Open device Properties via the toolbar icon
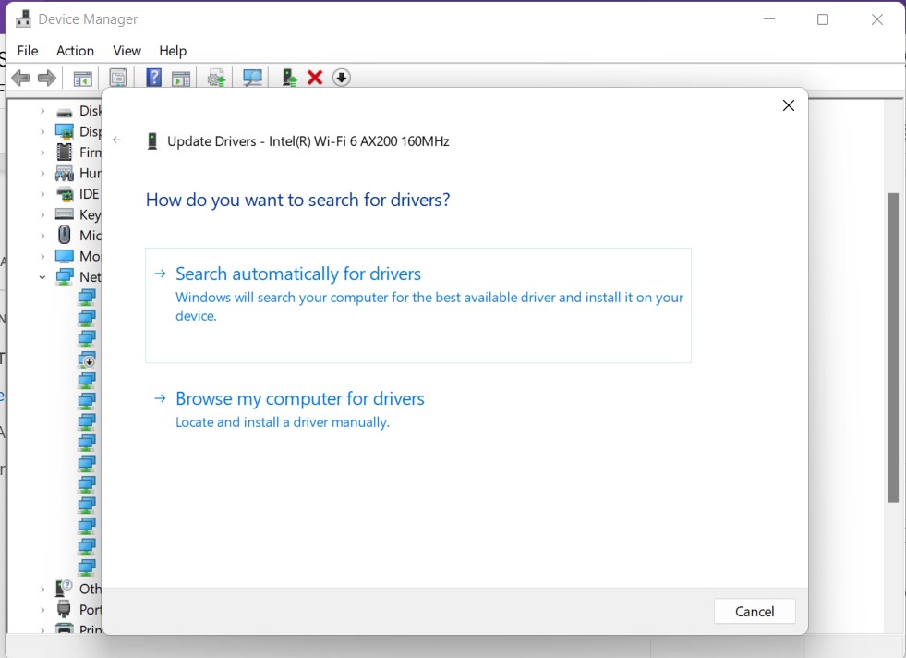The image size is (906, 658). pos(118,78)
